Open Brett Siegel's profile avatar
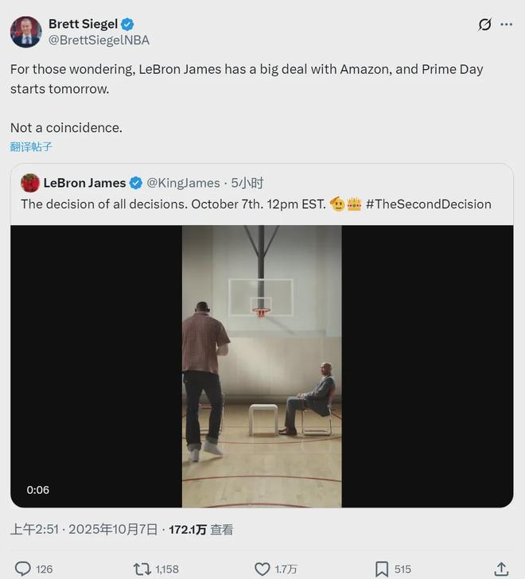Viewport: 525px width, 579px height. point(25,32)
